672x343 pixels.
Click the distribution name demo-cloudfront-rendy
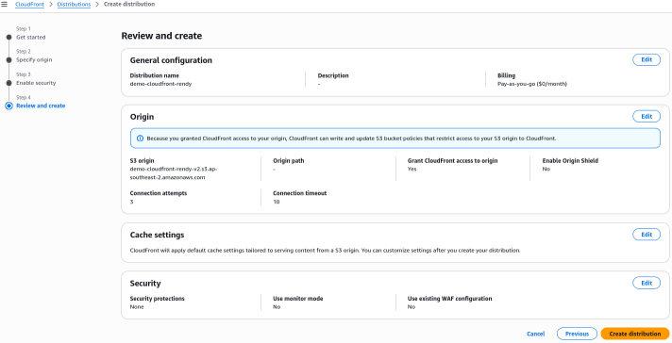(x=160, y=84)
